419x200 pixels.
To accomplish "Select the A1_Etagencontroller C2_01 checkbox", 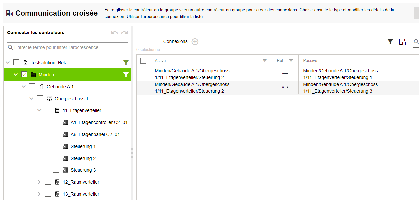I will point(56,122).
